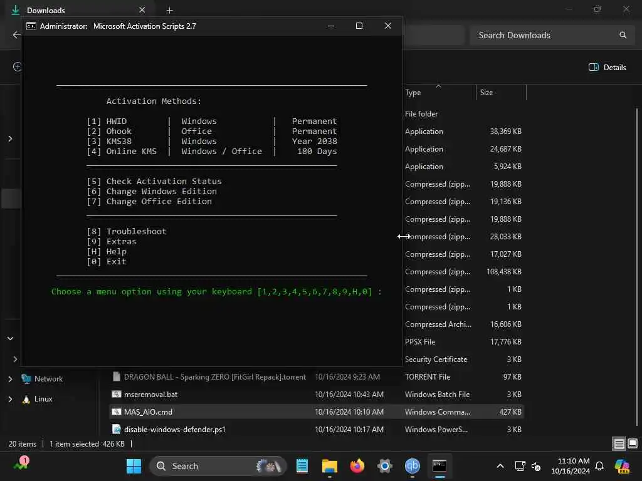Select the MAS_AIO.cmd file
Screen dimensions: 642x481
click(317, 412)
